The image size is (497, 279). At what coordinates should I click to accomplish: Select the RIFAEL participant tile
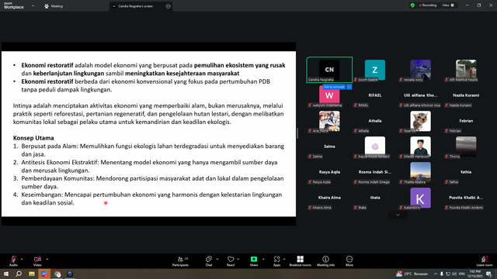pos(375,95)
